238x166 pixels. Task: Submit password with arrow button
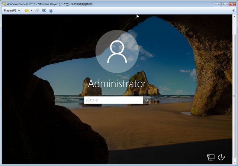click(x=147, y=100)
